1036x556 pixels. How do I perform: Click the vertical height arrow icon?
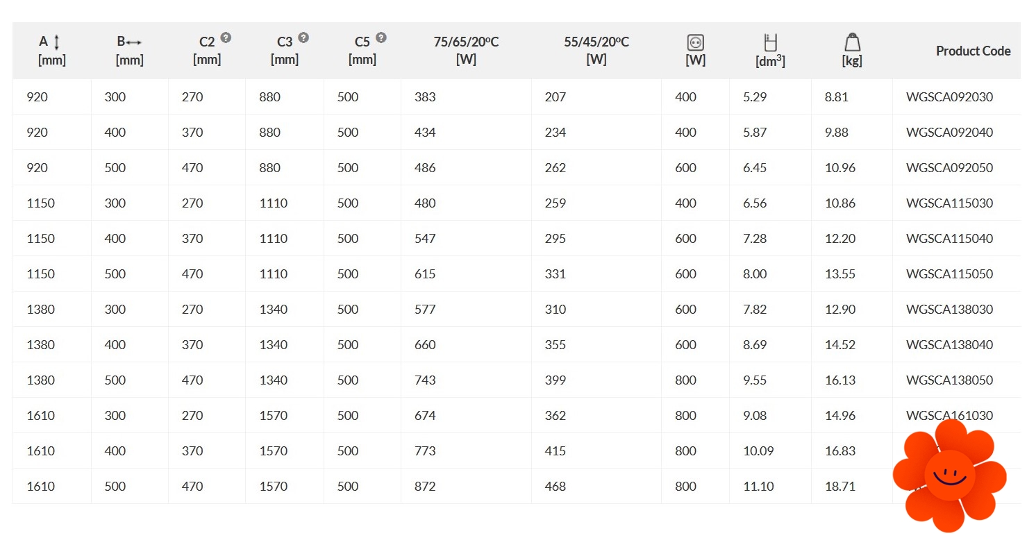[x=57, y=42]
